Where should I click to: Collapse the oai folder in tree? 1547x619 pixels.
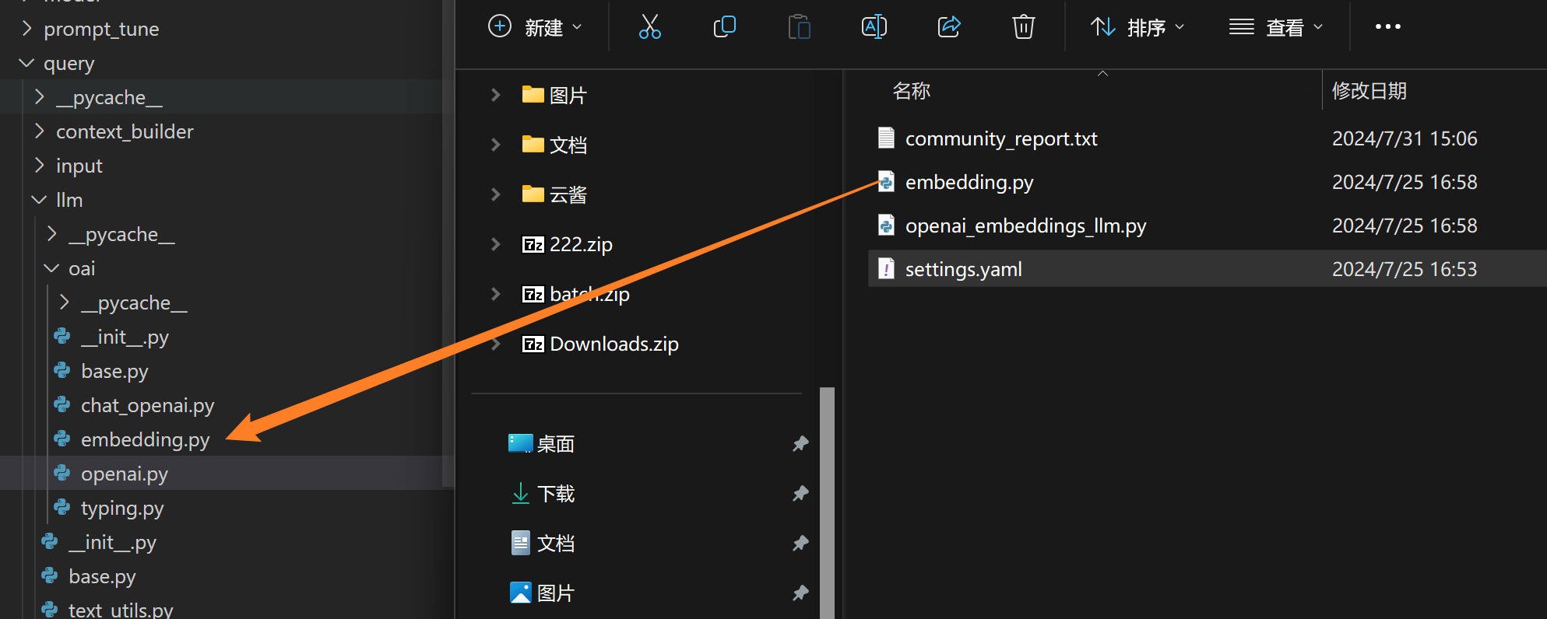coord(52,268)
